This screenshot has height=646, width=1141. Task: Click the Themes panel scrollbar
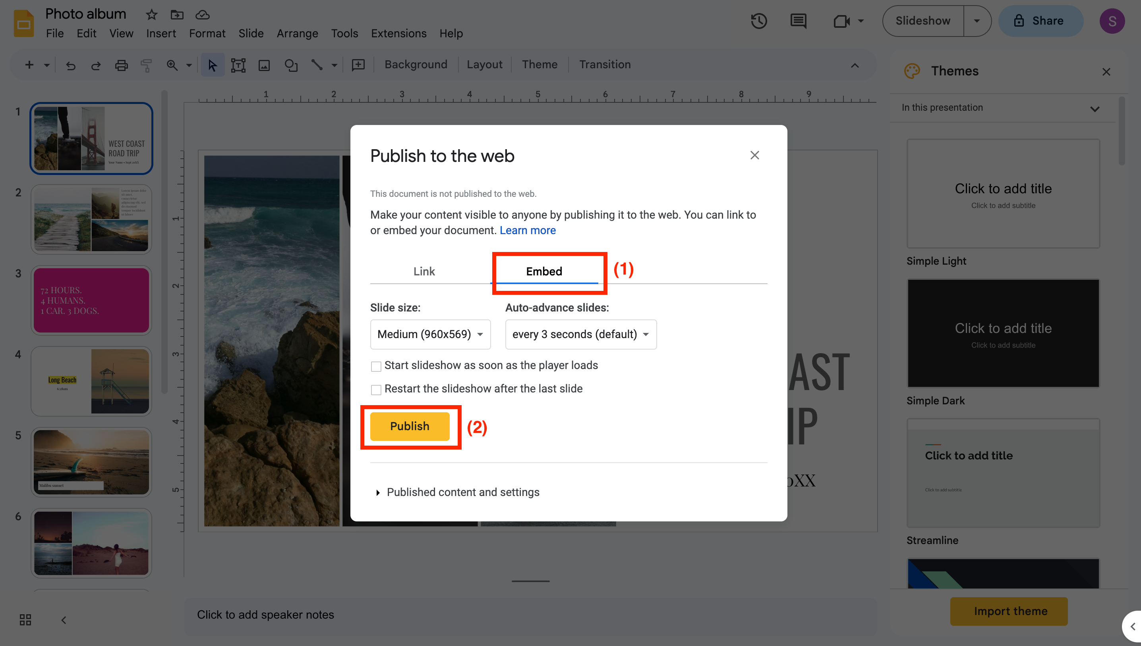click(x=1122, y=131)
